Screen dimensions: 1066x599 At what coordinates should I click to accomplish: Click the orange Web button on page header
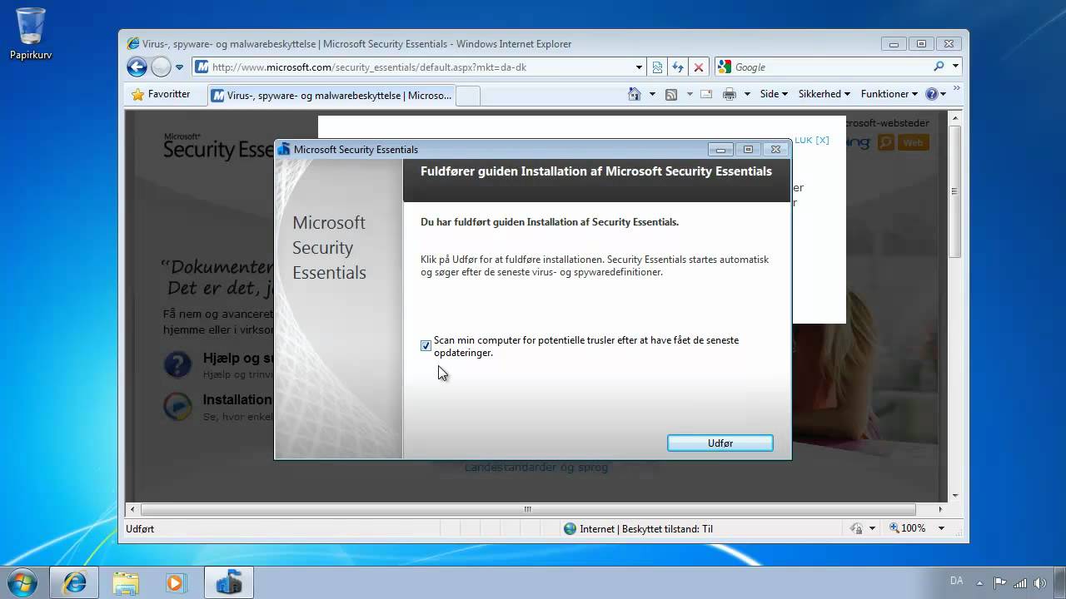click(914, 142)
